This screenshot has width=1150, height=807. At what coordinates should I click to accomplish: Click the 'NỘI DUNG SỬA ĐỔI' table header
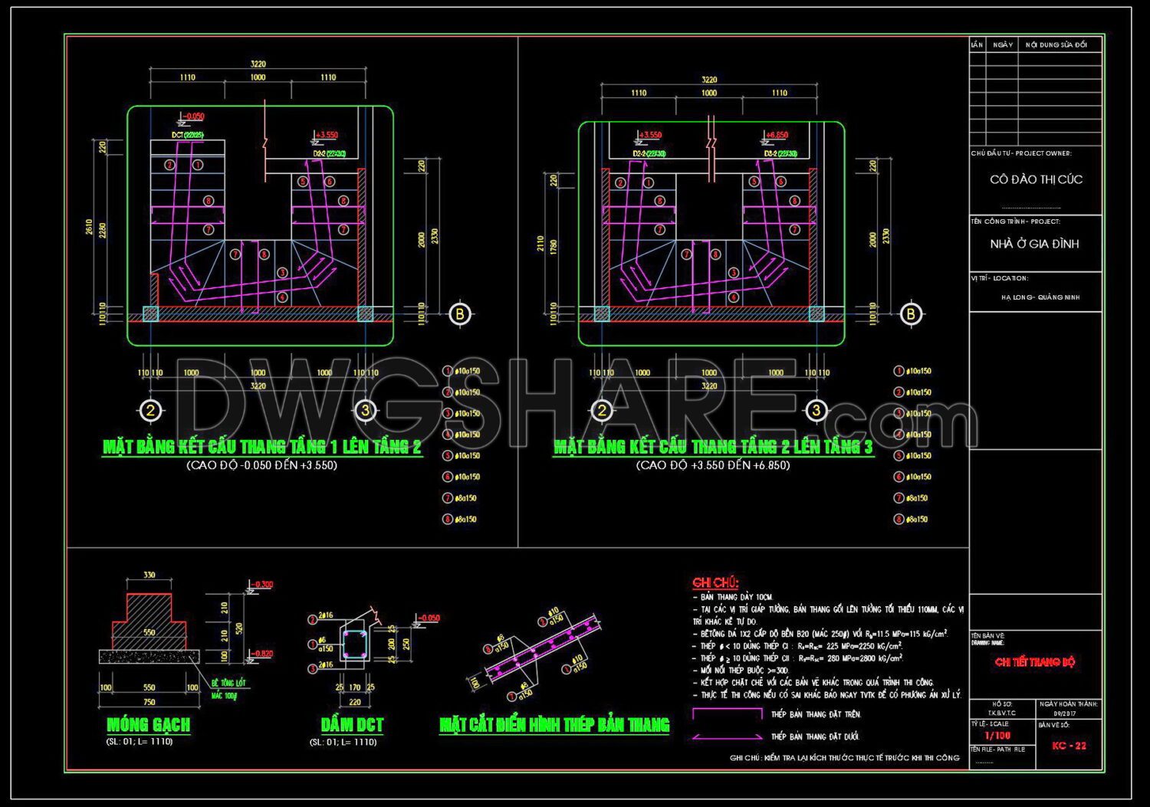(1056, 44)
